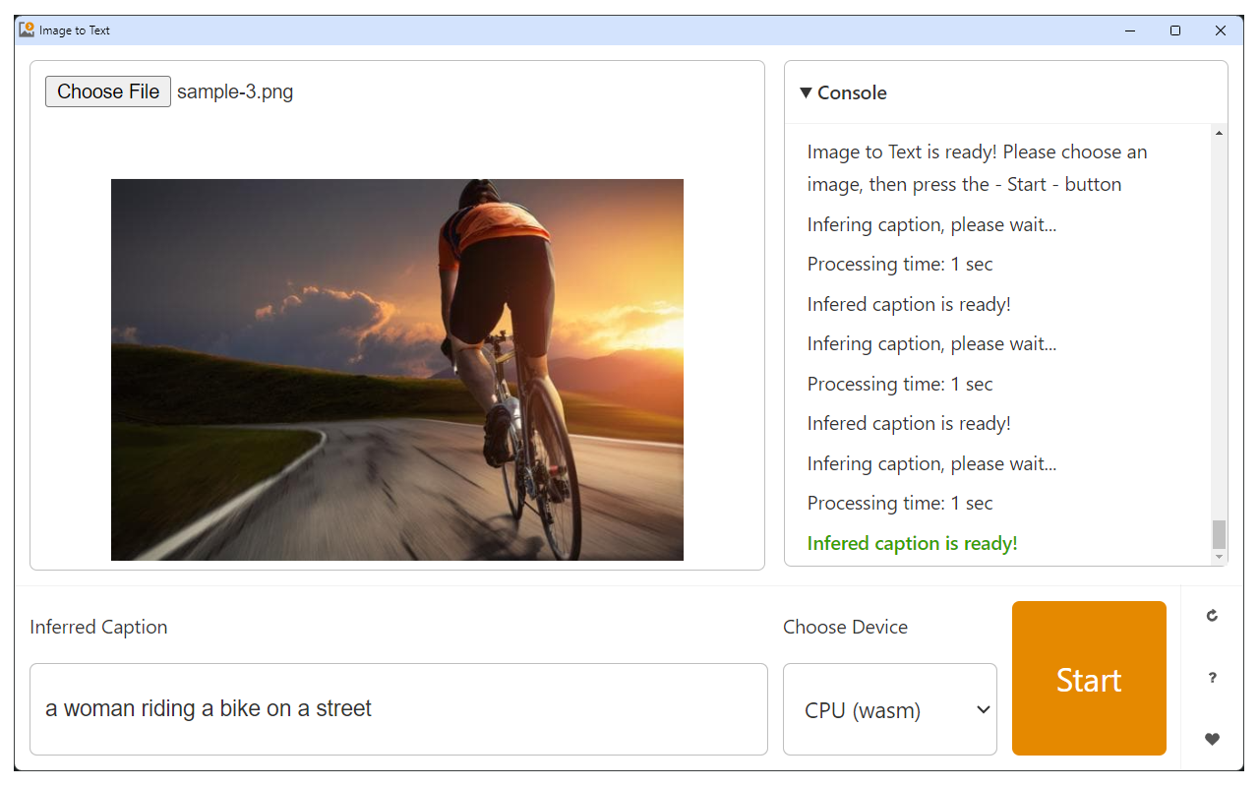Collapse the Console panel triangle
Screen dimensions: 1259x787
click(806, 92)
